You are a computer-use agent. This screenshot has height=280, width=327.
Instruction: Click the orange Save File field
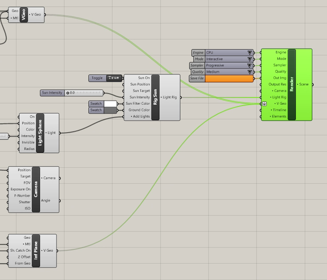[x=229, y=78]
